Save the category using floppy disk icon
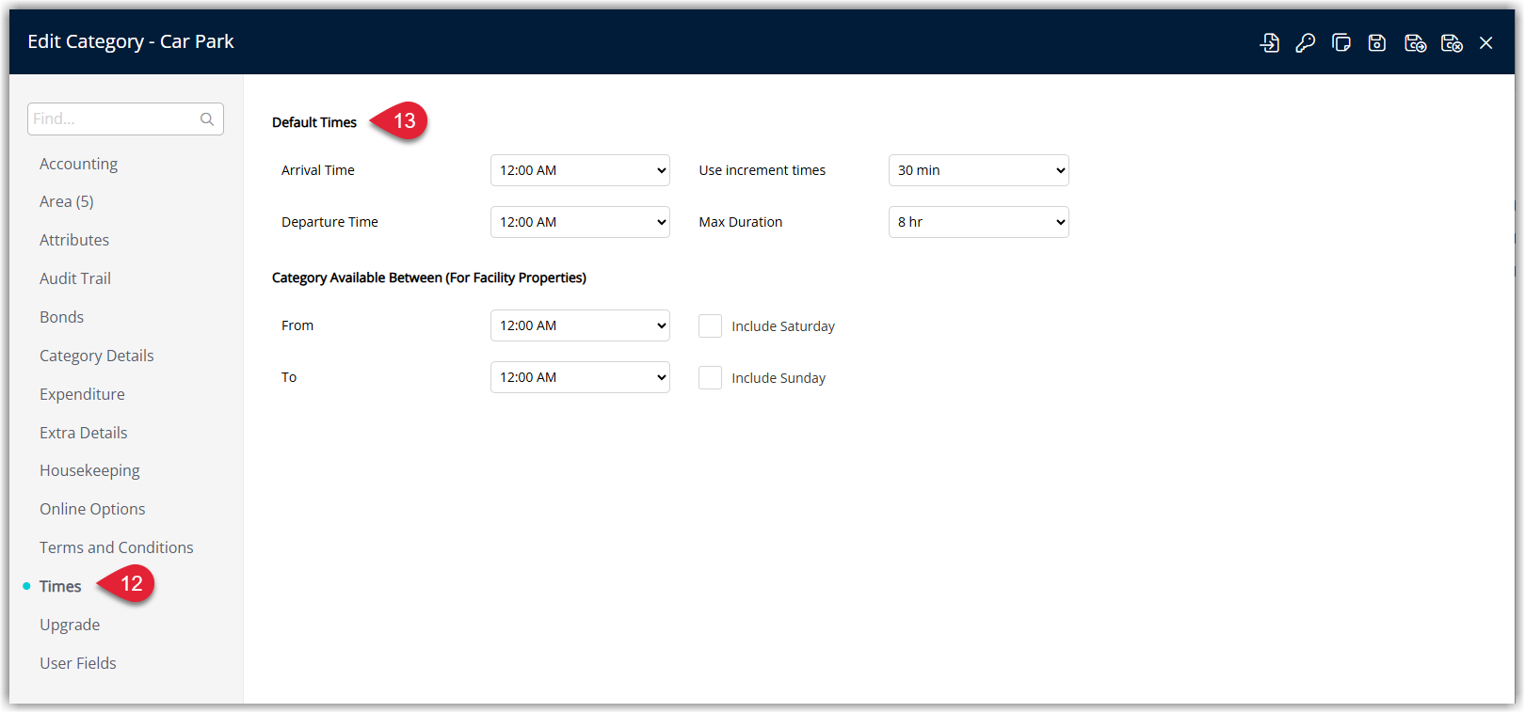Image resolution: width=1525 pixels, height=713 pixels. 1377,42
